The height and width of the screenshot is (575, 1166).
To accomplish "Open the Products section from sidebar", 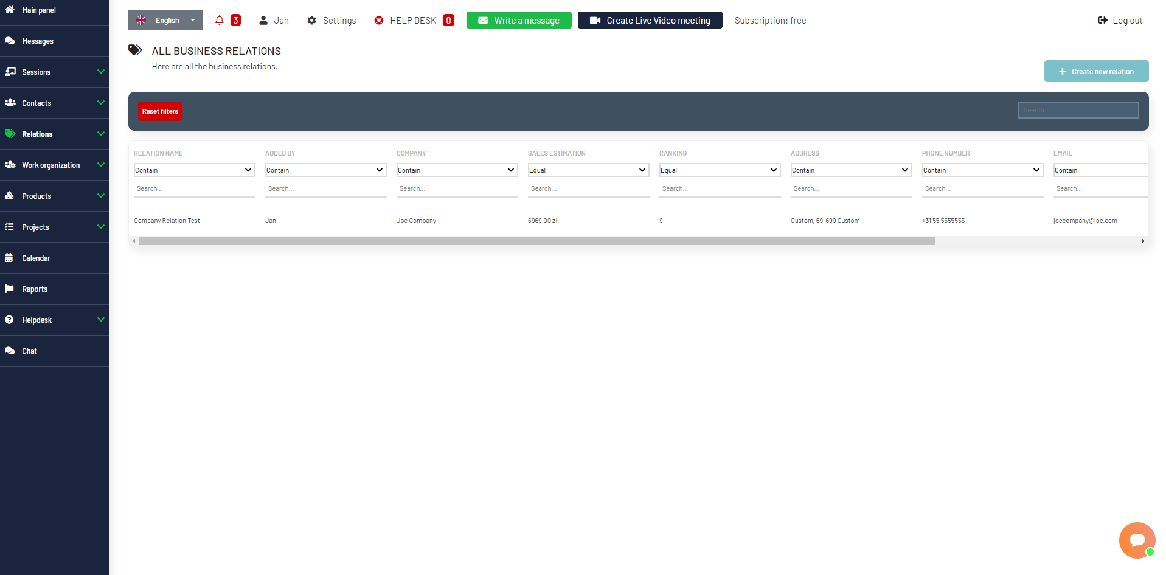I will click(36, 196).
